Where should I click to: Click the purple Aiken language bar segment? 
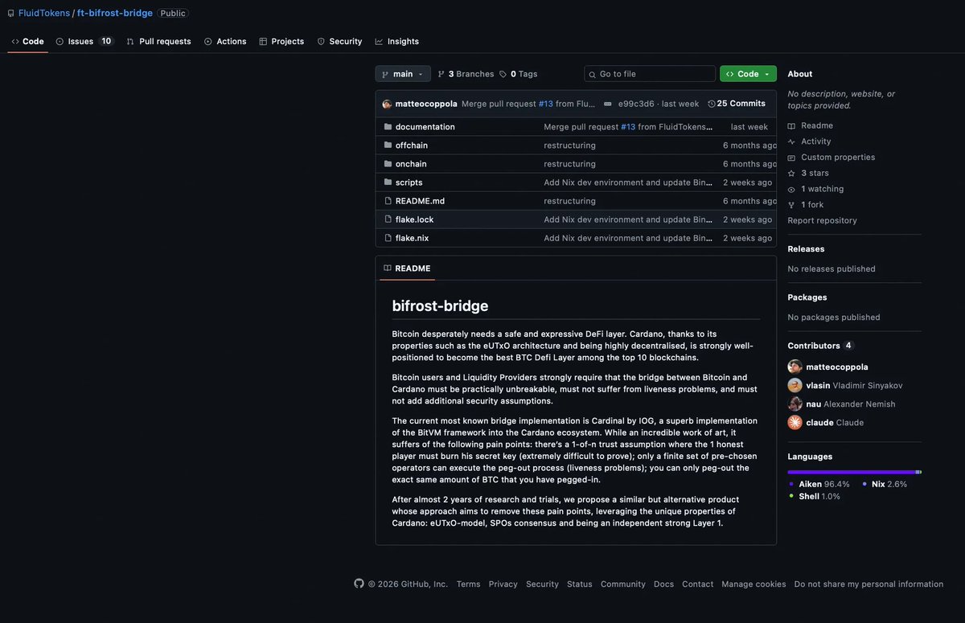(852, 472)
